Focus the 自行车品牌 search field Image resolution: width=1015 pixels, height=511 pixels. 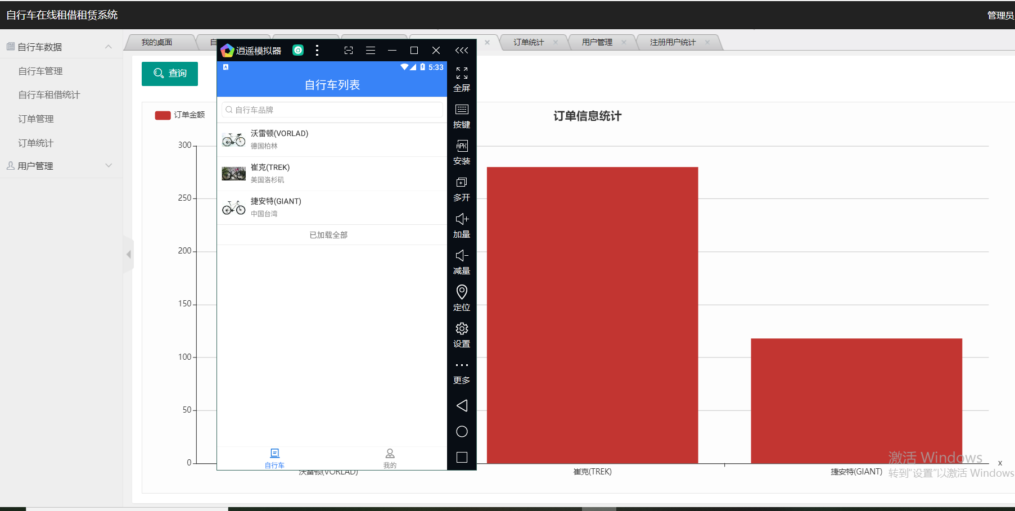tap(332, 110)
